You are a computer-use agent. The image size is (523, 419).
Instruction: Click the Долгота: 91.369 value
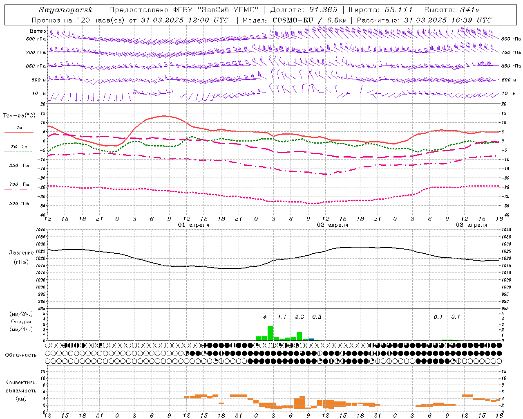click(304, 10)
